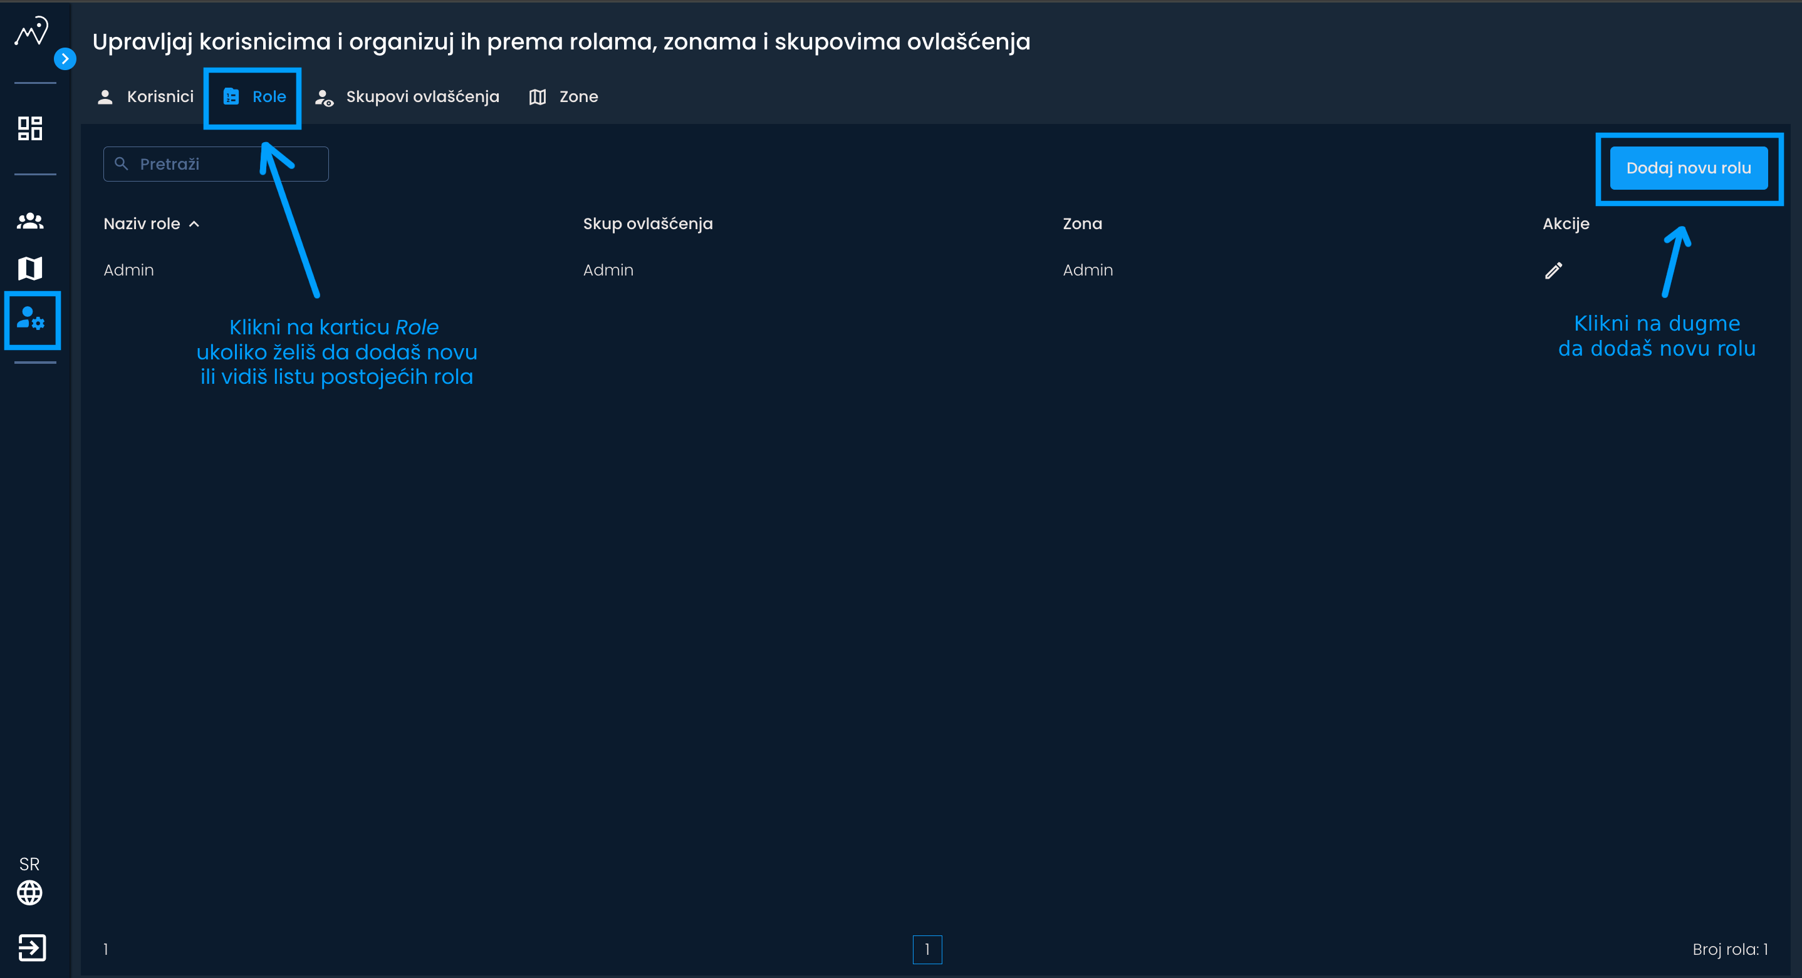Open user management settings sidebar icon
The width and height of the screenshot is (1802, 978).
(x=31, y=320)
